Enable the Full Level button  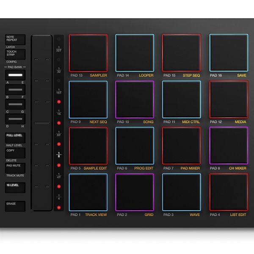[x=15, y=138]
